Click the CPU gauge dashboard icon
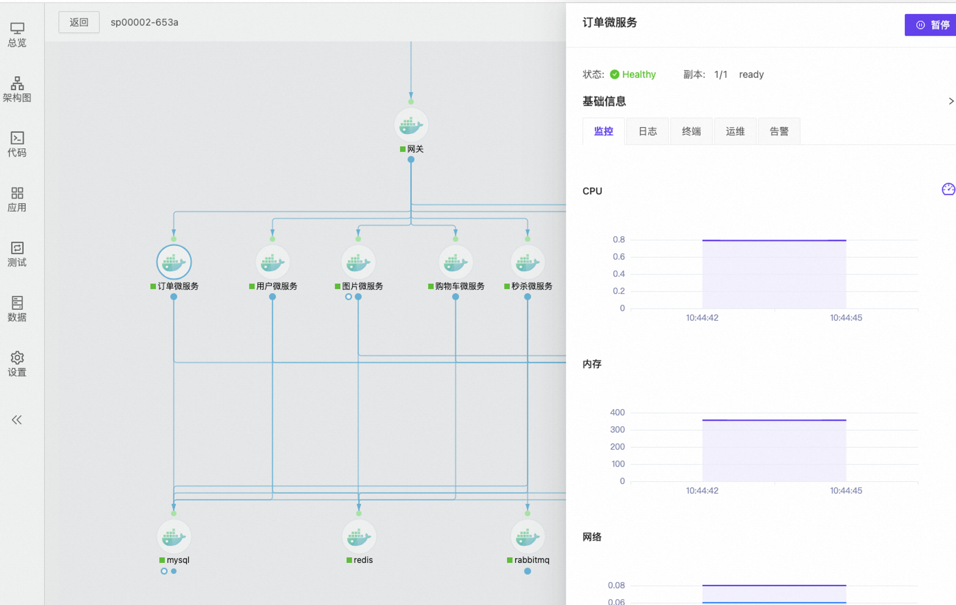The image size is (956, 605). pyautogui.click(x=948, y=189)
